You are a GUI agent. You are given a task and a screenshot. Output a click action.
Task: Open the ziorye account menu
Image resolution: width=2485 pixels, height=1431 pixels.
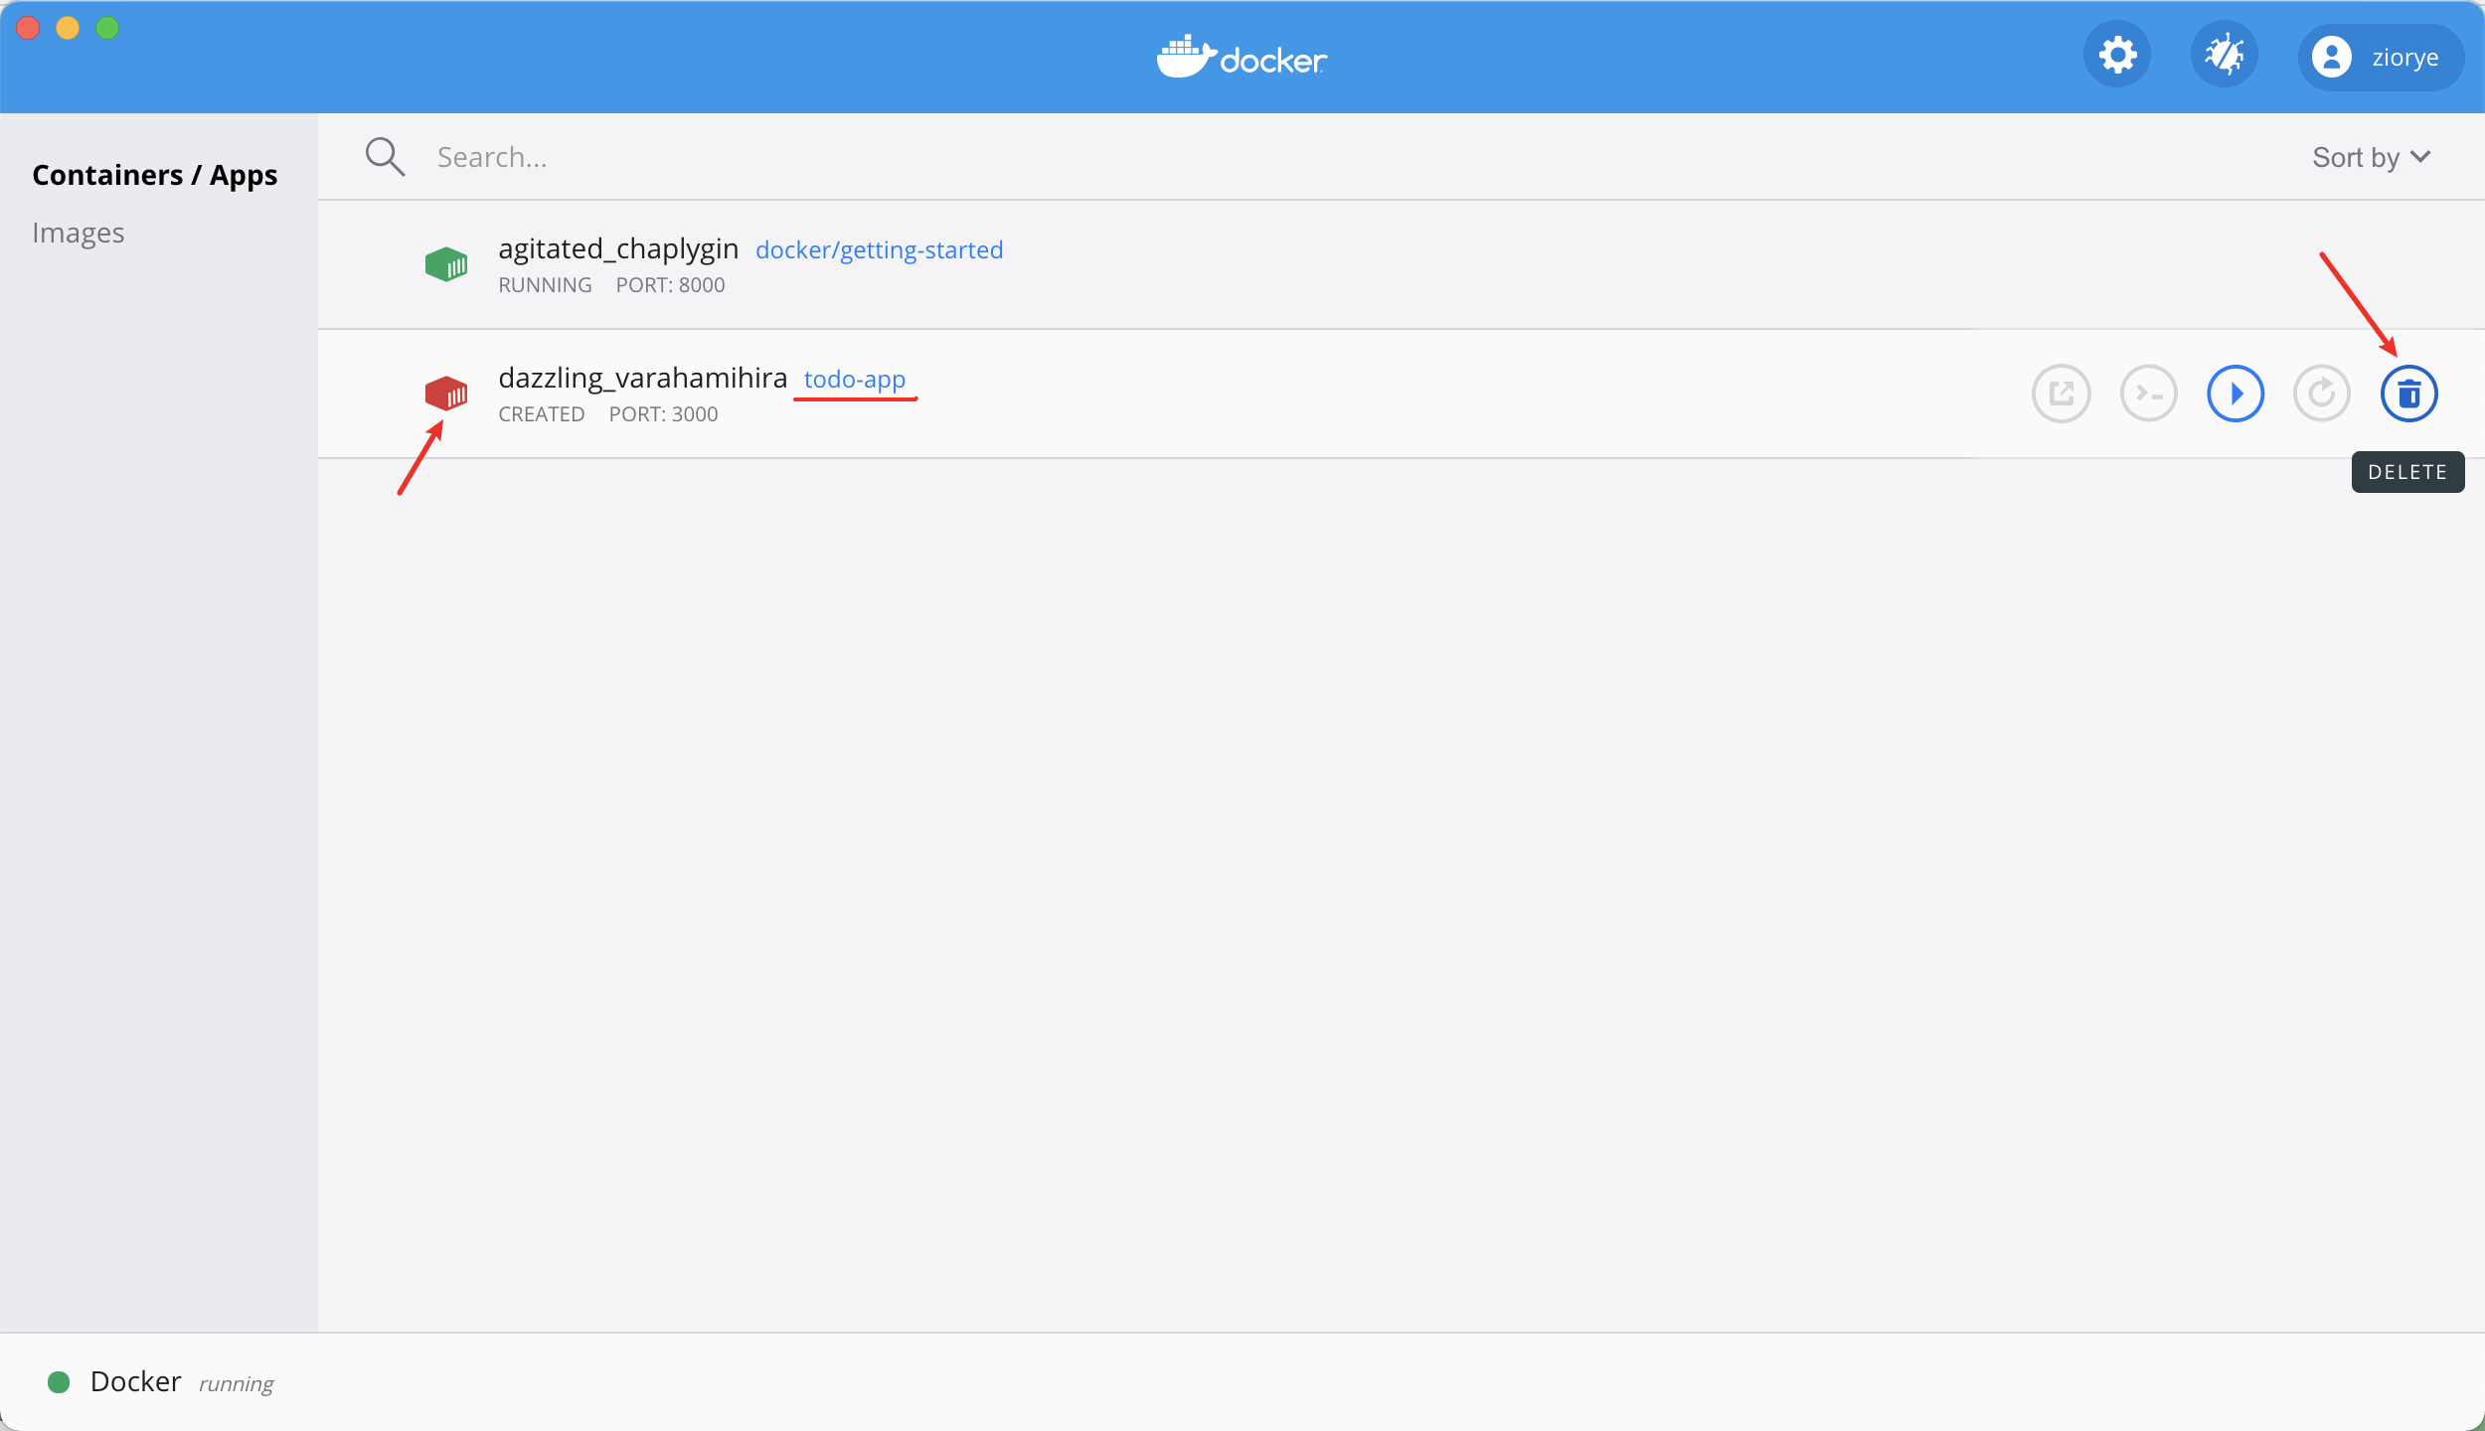point(2381,57)
